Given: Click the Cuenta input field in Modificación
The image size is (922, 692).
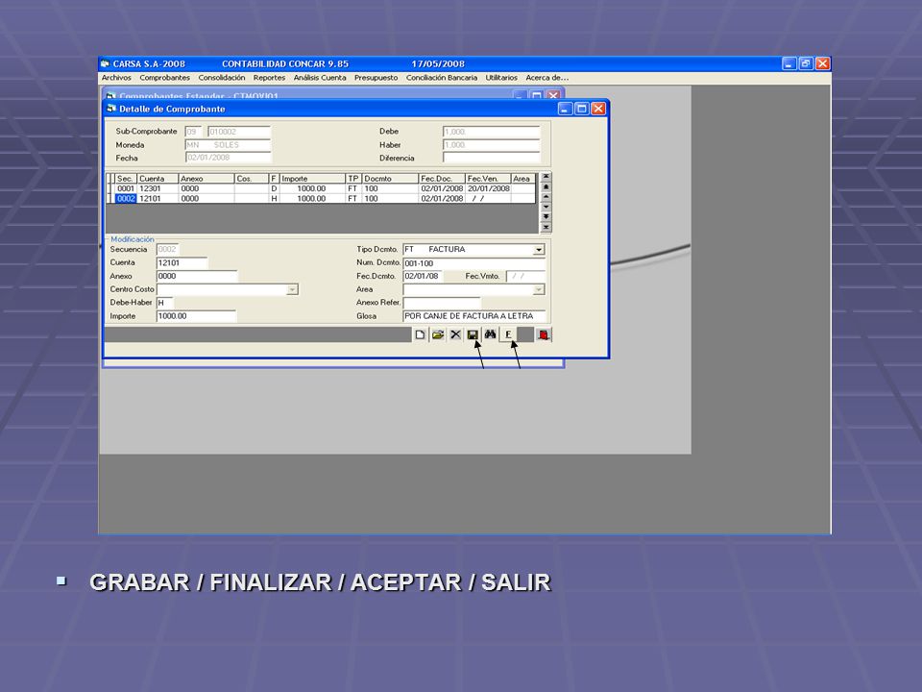Looking at the screenshot, I should 182,263.
